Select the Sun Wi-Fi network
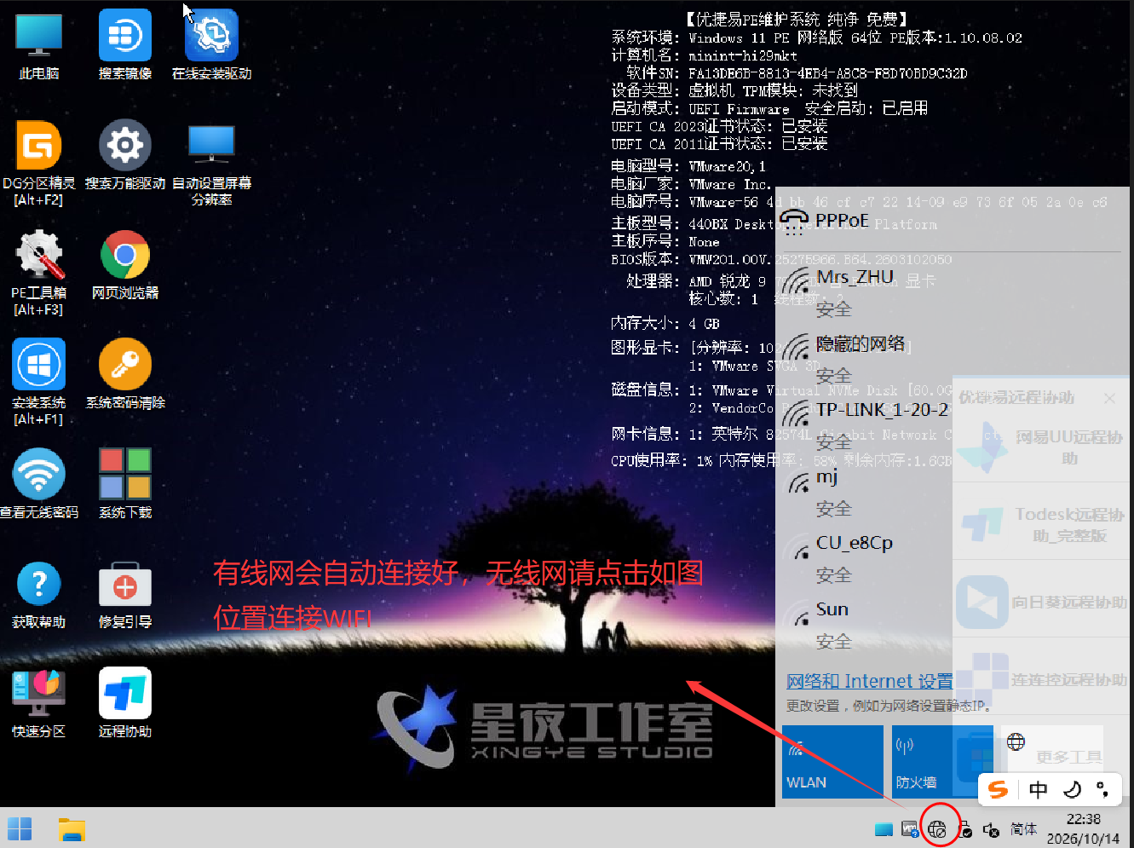 click(864, 625)
